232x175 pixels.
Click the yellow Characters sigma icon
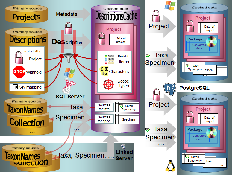click(x=104, y=71)
